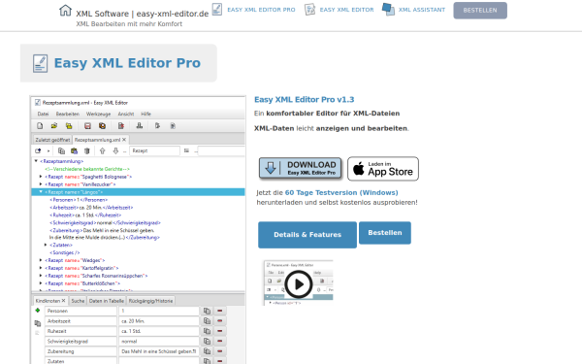Click the list icon right of Rezept field

click(x=186, y=150)
